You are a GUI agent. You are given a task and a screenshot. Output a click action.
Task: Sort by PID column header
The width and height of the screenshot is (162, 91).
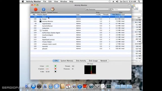click(34, 15)
